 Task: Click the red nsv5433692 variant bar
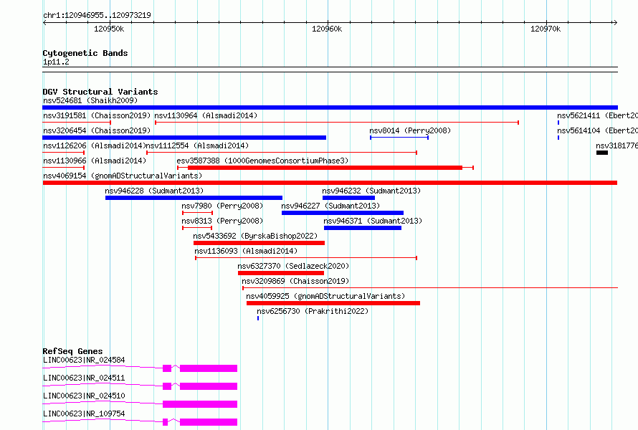coord(260,243)
